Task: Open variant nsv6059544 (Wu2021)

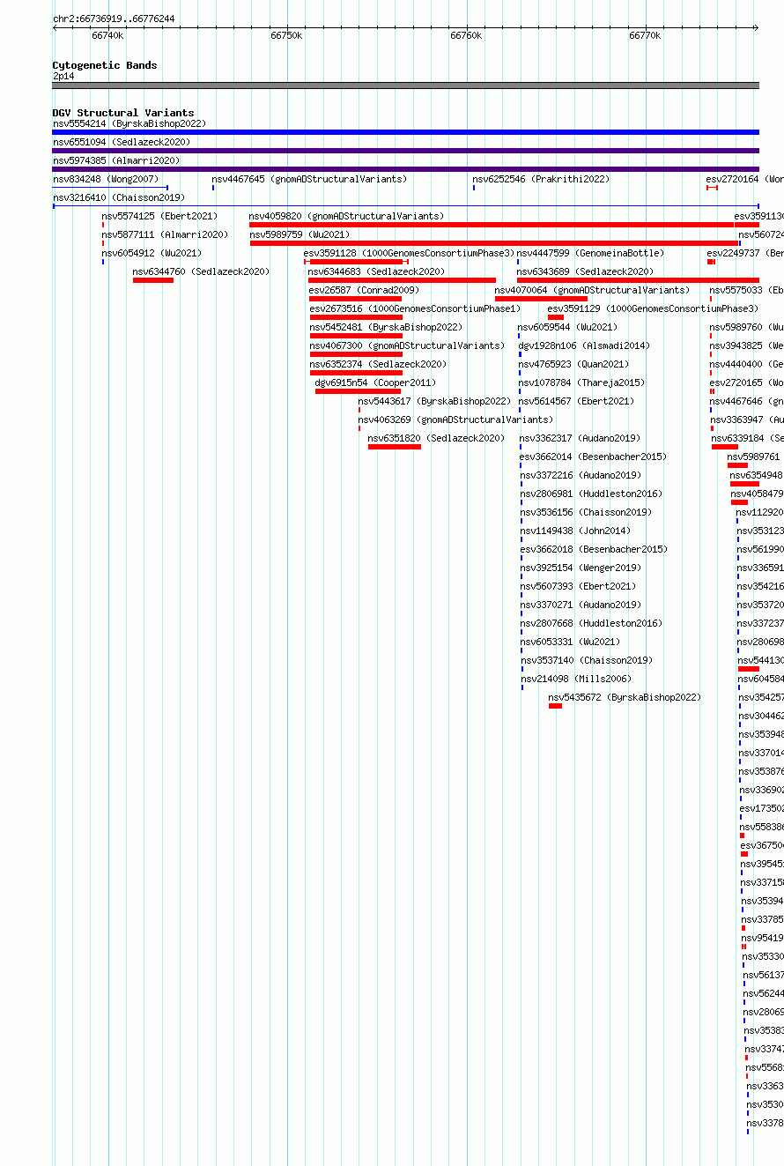Action: pyautogui.click(x=567, y=327)
